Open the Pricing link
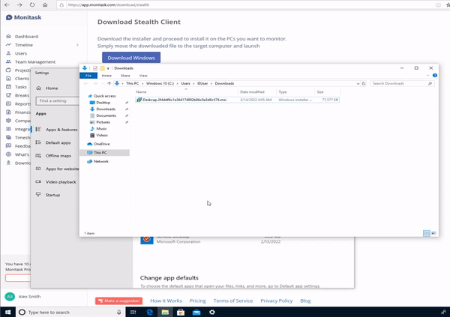Screen dimensions: 450x317 [x=198, y=301]
